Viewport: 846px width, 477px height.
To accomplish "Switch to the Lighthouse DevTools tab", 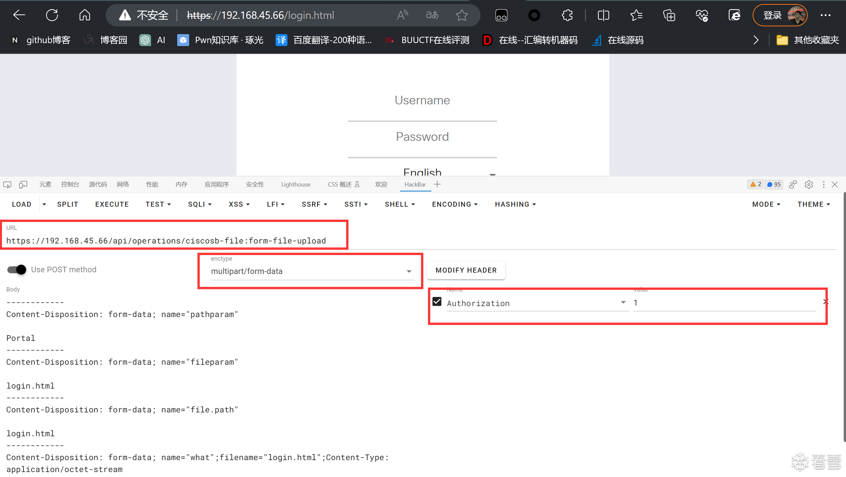I will (295, 185).
